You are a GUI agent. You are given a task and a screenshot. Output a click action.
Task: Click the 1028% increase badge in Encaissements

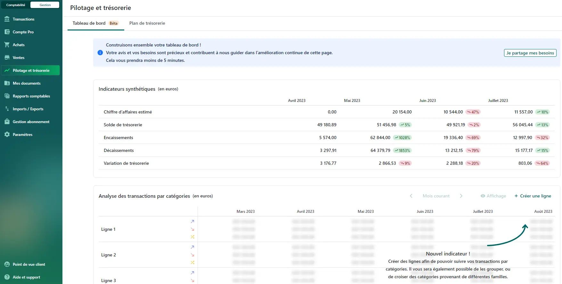pos(402,138)
